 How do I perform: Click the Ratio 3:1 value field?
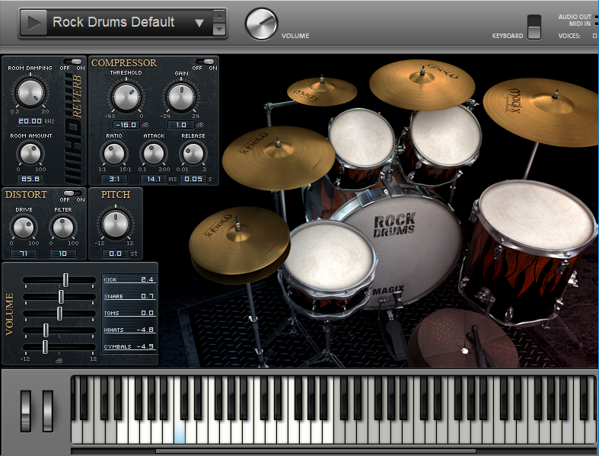(114, 179)
